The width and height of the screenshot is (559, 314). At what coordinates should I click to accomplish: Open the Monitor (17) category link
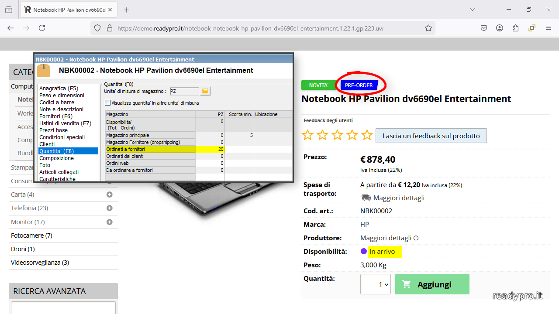coord(28,222)
